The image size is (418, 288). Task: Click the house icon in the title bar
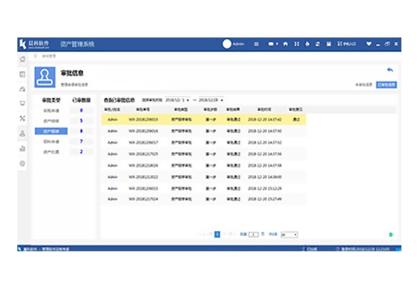[285, 44]
